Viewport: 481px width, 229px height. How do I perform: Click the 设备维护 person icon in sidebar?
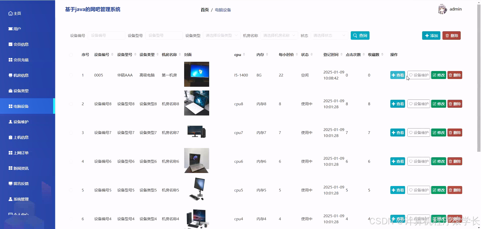coord(11,122)
